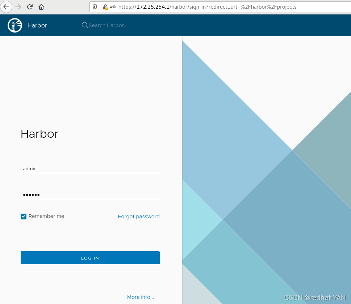Screen dimensions: 351x304
Task: Click the Harbor title in header bar
Action: (x=37, y=25)
